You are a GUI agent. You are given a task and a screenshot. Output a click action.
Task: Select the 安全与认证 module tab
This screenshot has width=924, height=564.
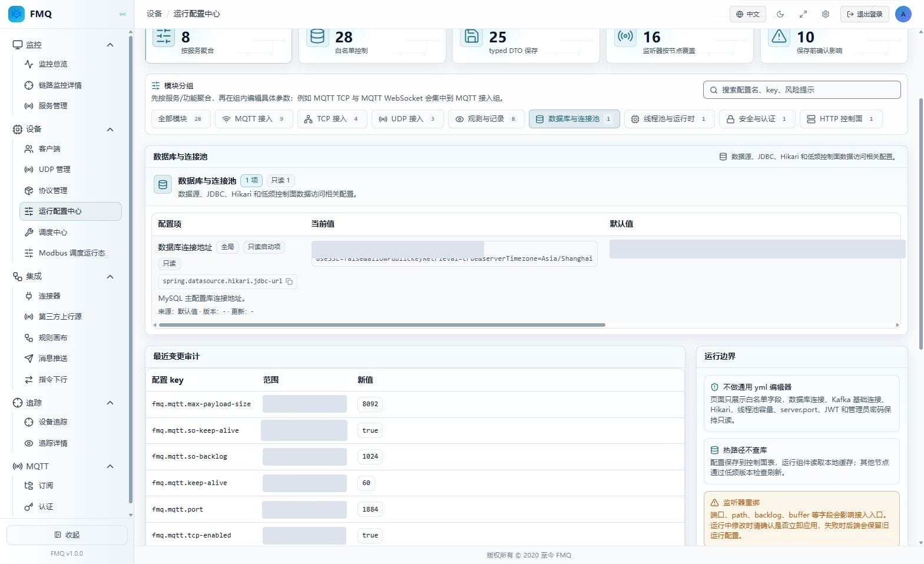pyautogui.click(x=757, y=119)
